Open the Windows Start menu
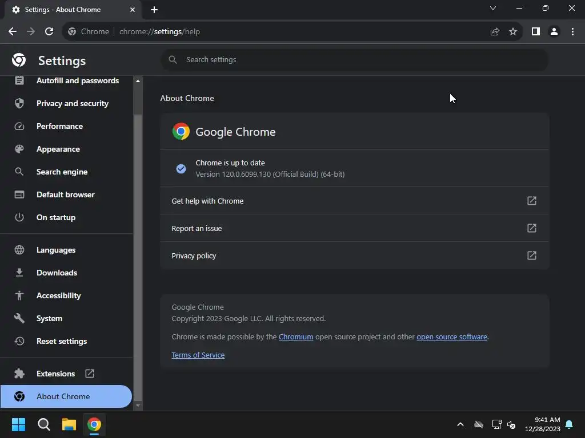The height and width of the screenshot is (438, 585). click(18, 424)
